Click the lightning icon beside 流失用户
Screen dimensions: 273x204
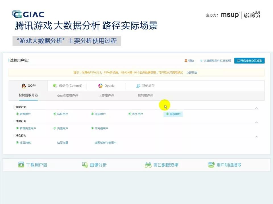click(x=130, y=114)
